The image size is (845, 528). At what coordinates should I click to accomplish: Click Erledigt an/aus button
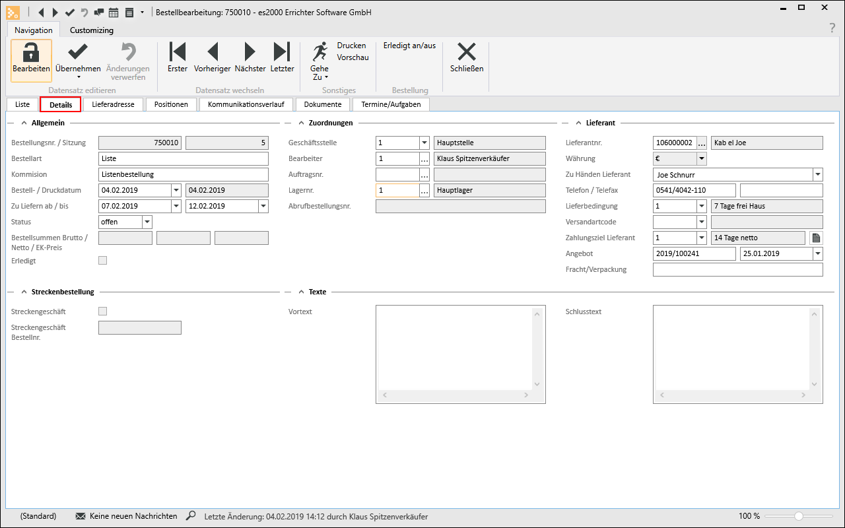[x=409, y=46]
